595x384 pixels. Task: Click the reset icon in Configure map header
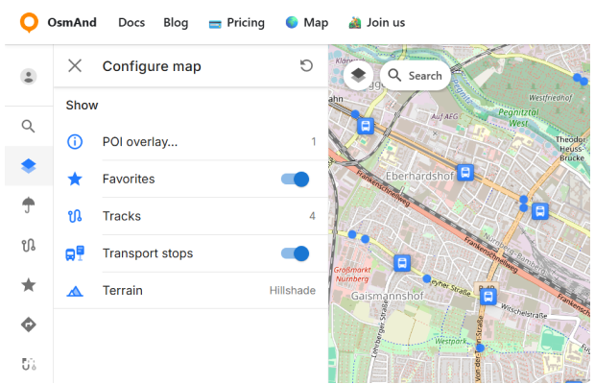[x=306, y=66]
